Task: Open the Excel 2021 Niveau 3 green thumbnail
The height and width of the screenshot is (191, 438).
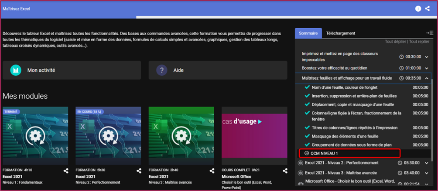Action: 181,136
